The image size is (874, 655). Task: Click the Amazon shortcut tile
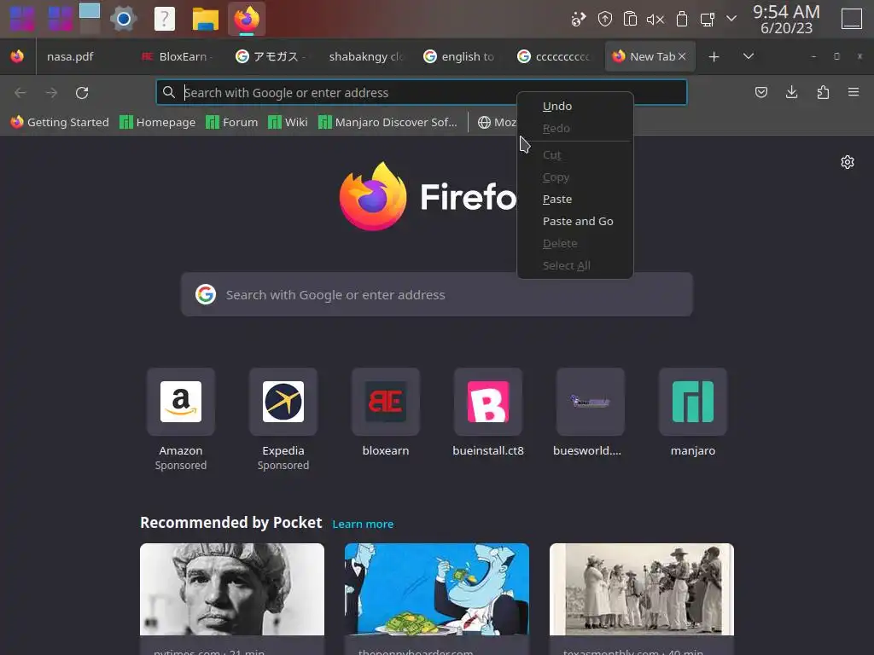[181, 402]
